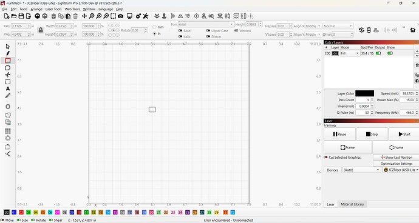This screenshot has width=419, height=223.
Task: Open the Arrange menu
Action: point(36,9)
